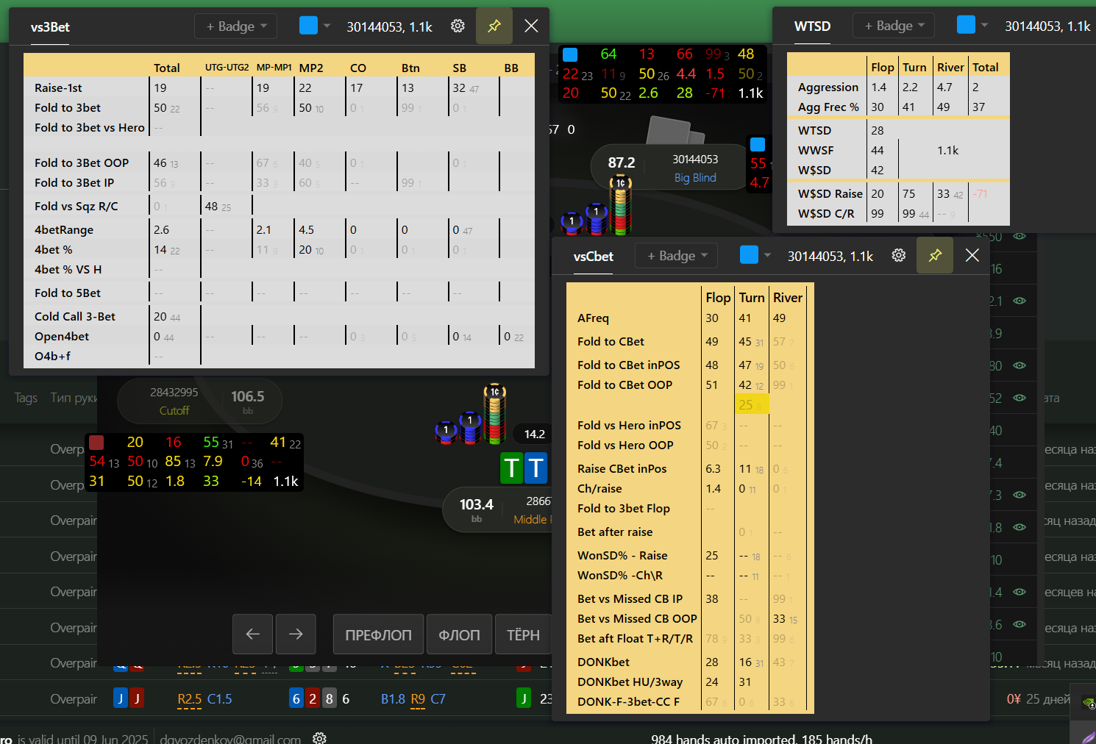Viewport: 1096px width, 744px height.
Task: Click red J card in last Overpair row
Action: [137, 698]
